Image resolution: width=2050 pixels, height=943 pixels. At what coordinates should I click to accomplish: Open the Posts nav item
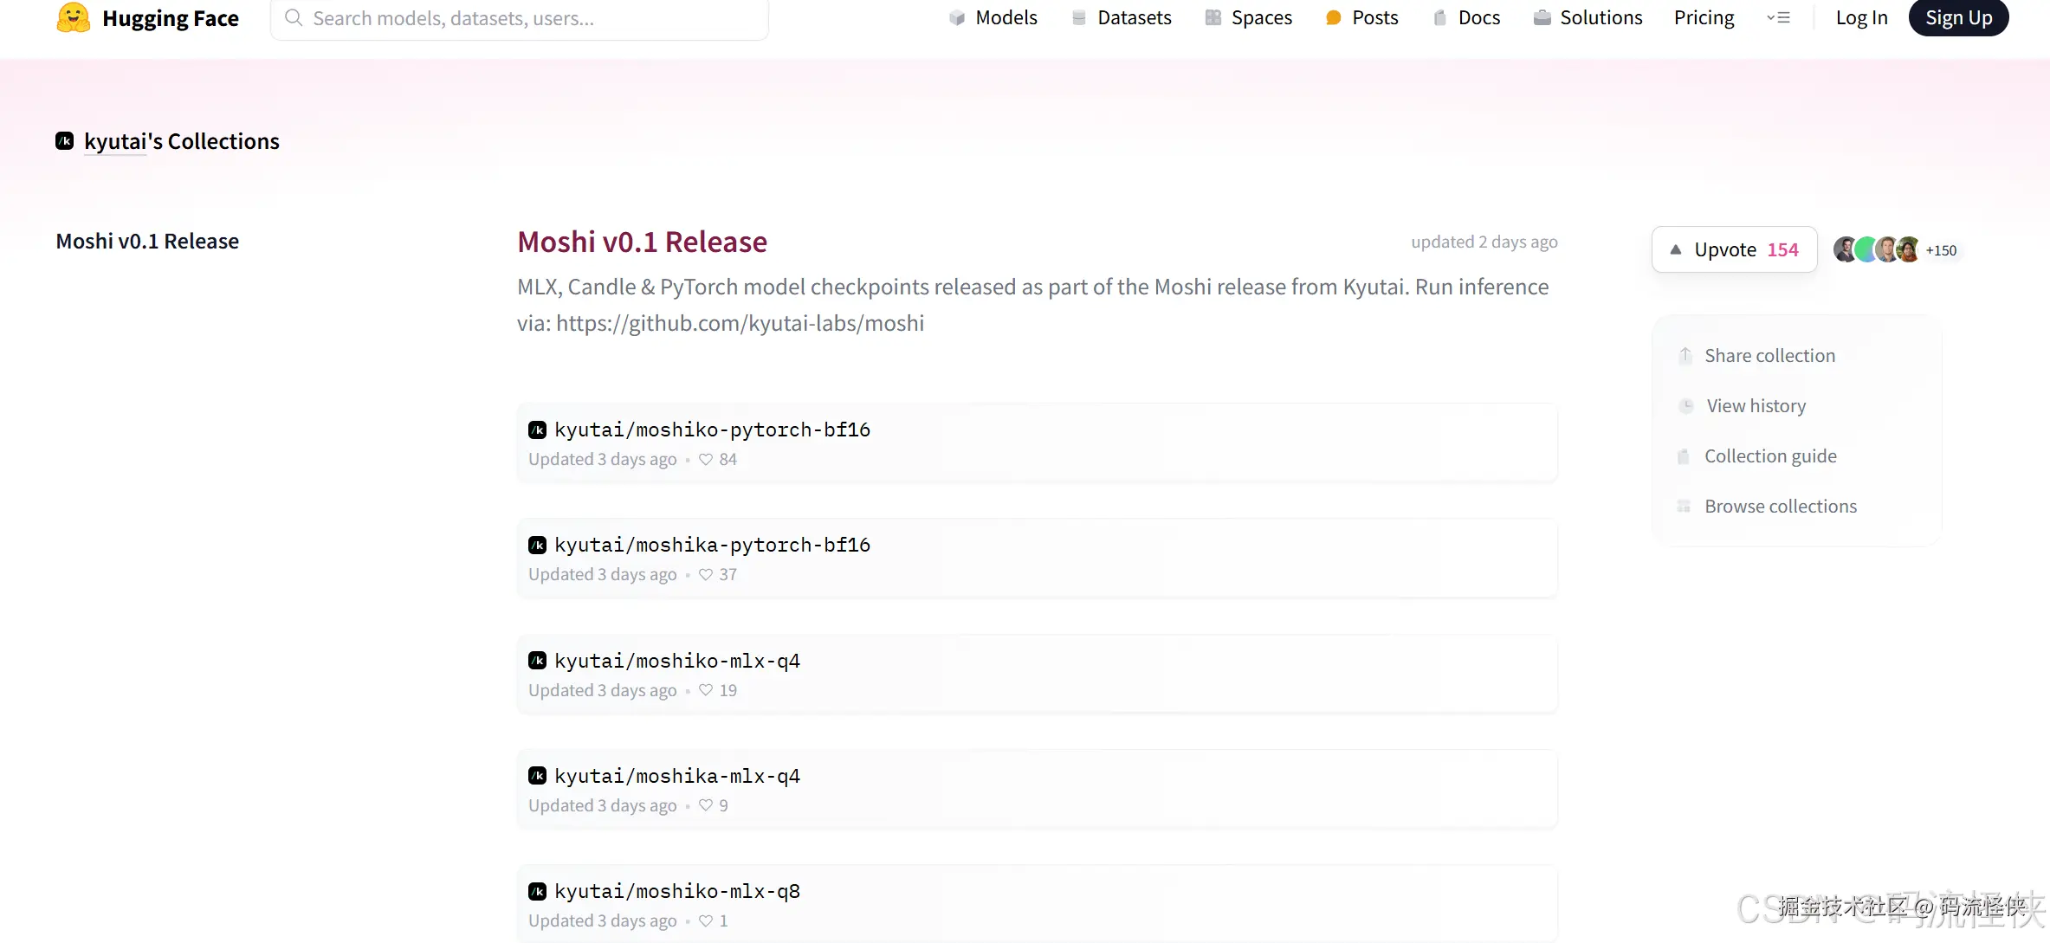1361,18
